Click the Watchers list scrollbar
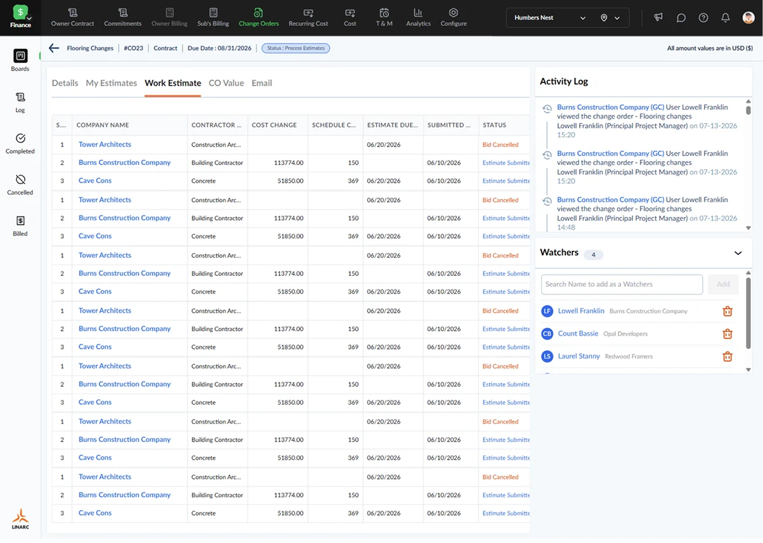 click(x=748, y=312)
